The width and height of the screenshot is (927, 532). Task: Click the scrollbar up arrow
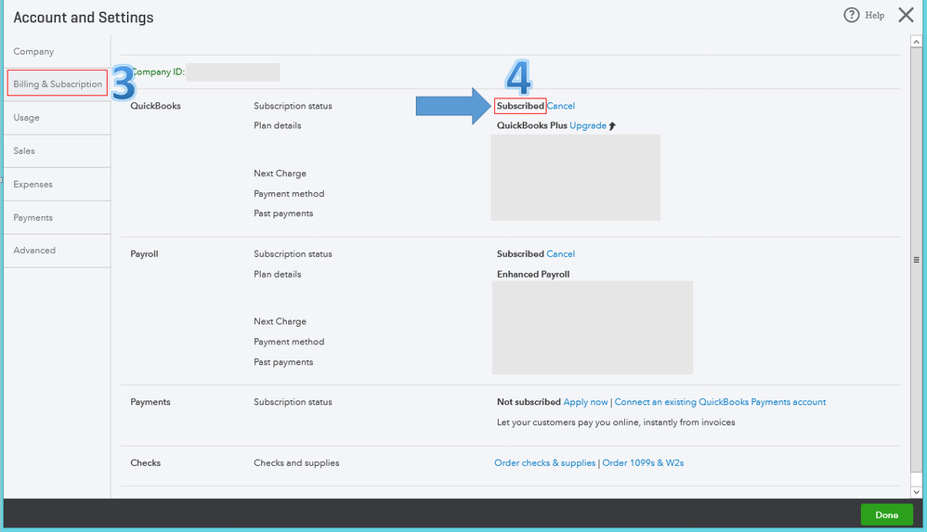point(916,42)
